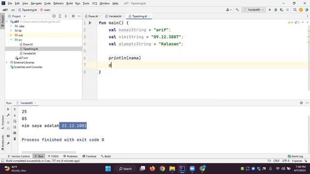Click the Select Opened File target icon
Viewport: 310px width, 174px height.
pos(54,16)
